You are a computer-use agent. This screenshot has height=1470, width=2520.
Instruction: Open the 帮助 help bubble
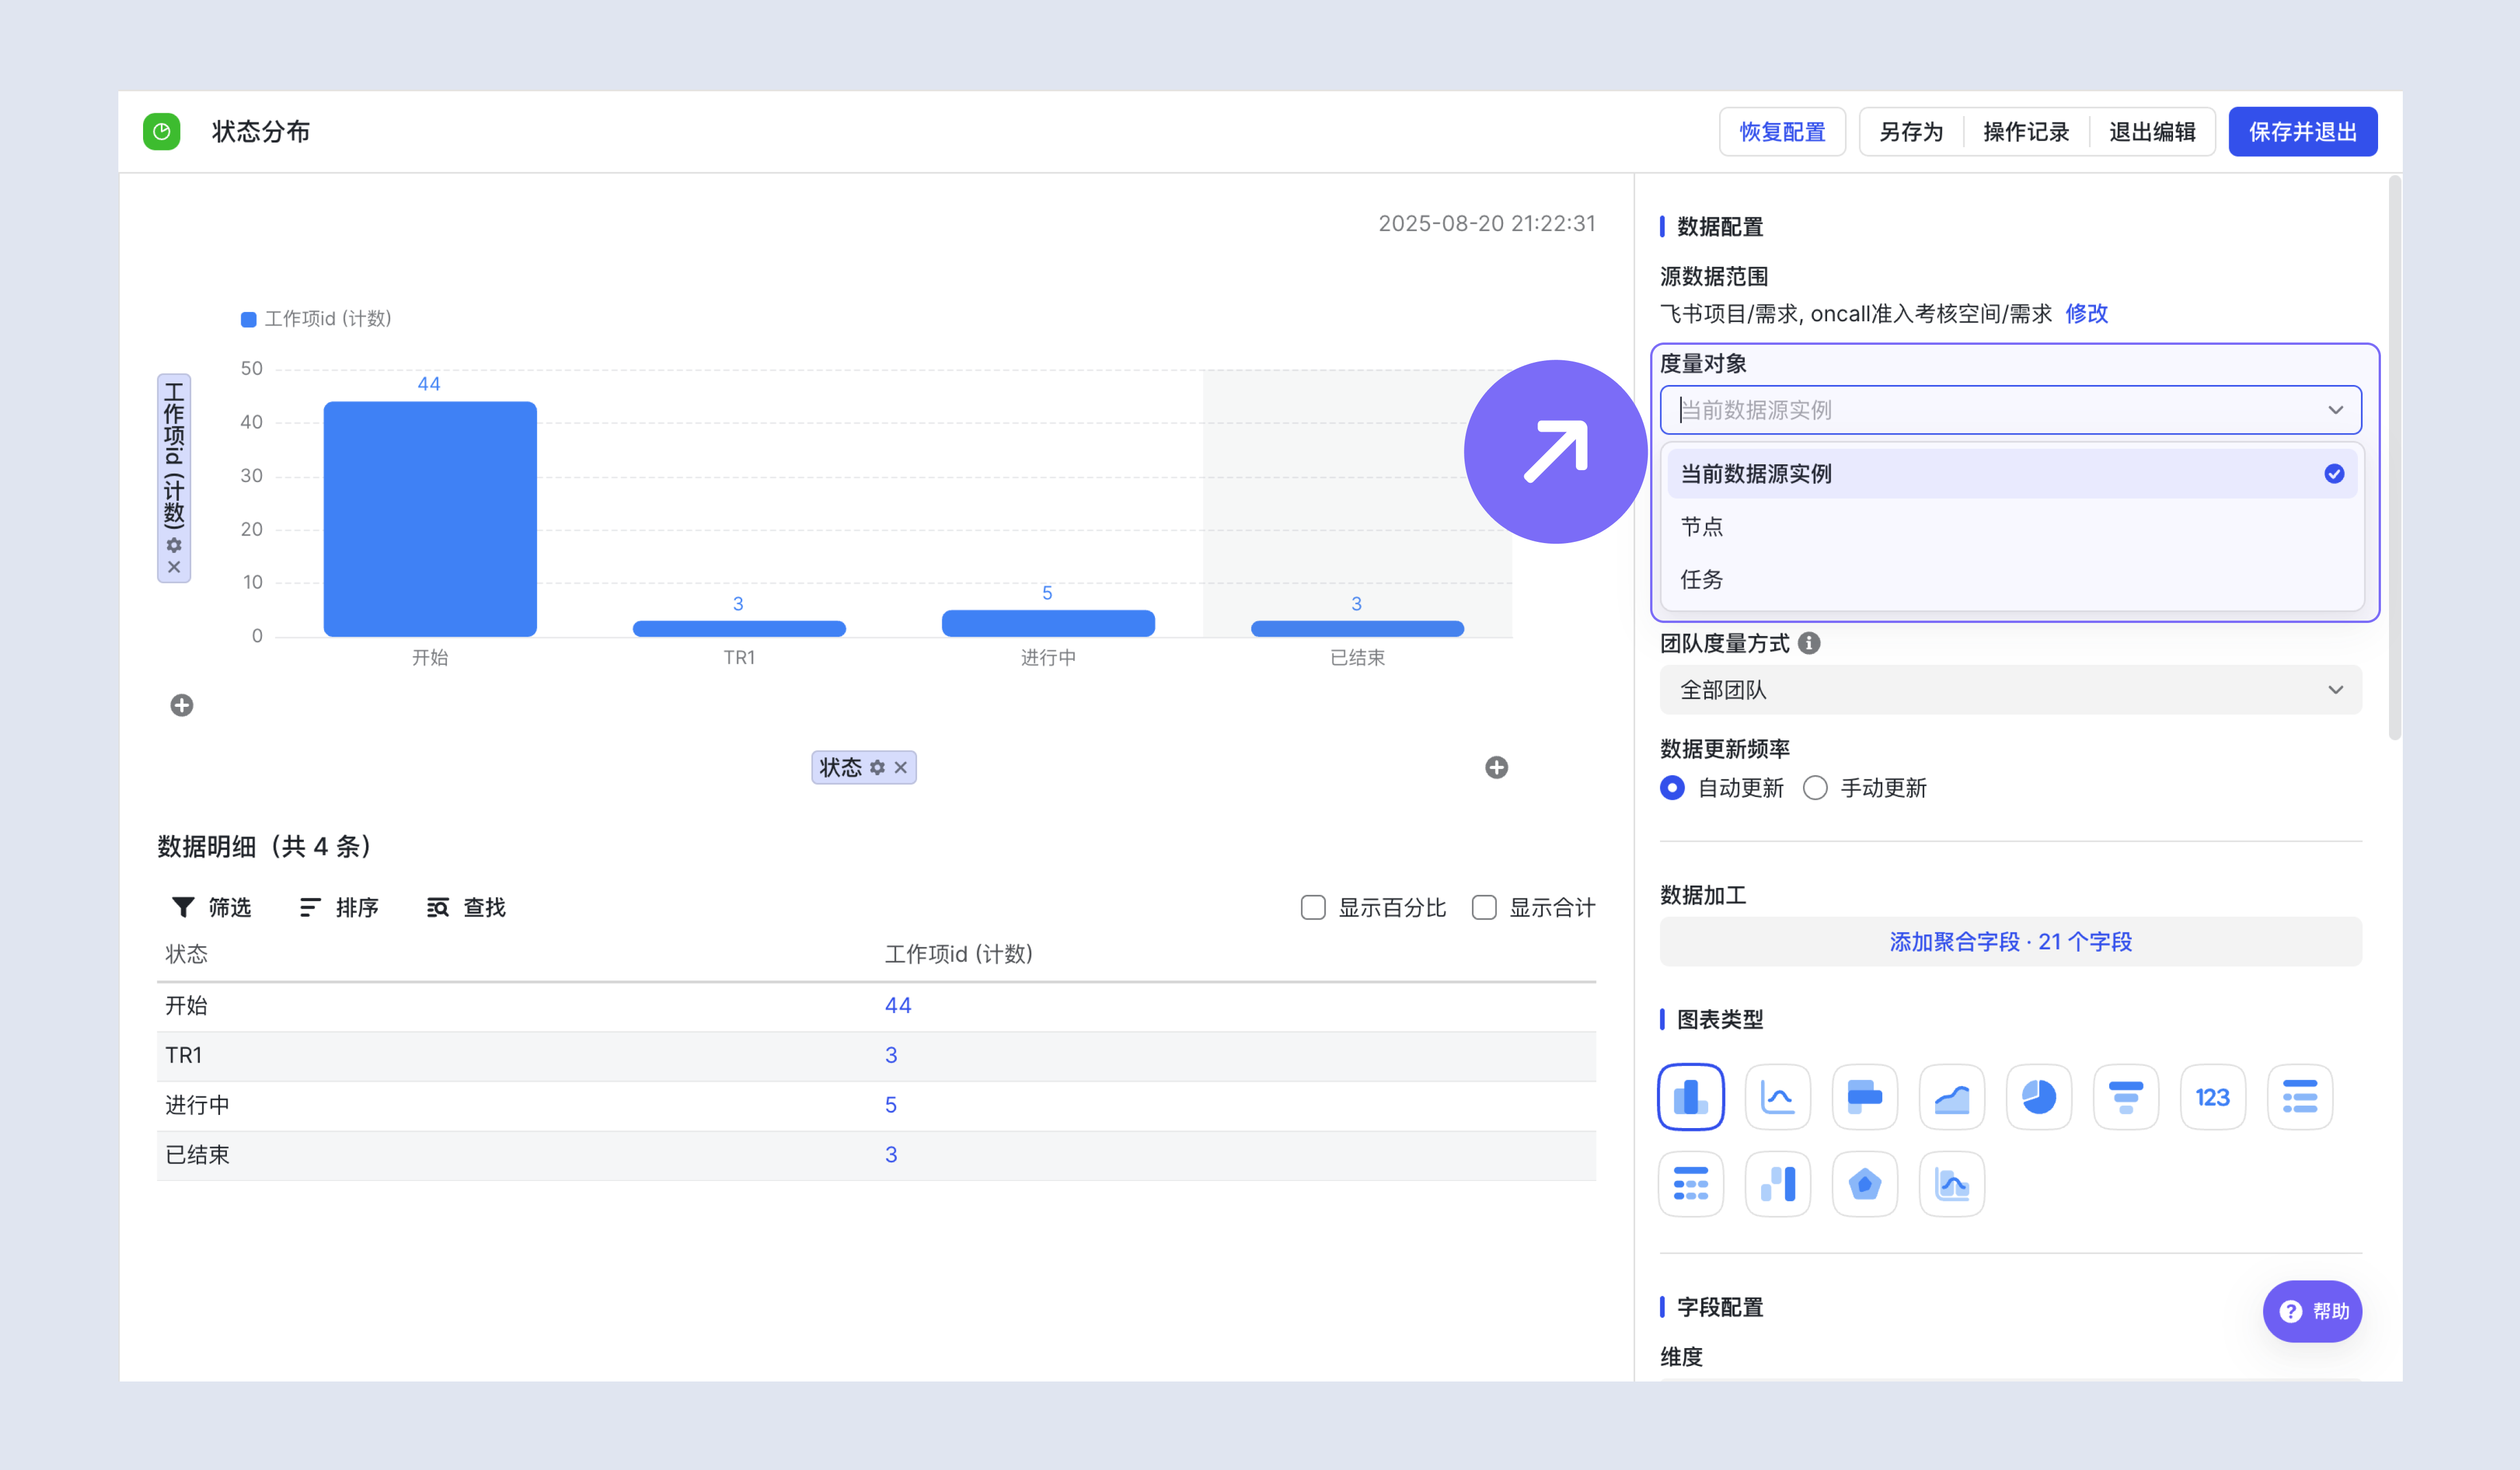(x=2312, y=1311)
